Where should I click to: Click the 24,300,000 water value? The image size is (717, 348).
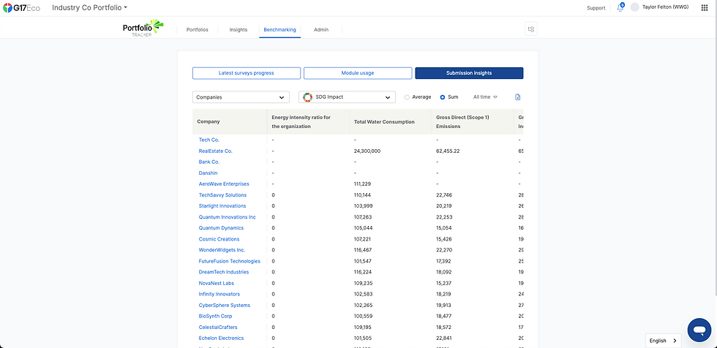tap(367, 151)
